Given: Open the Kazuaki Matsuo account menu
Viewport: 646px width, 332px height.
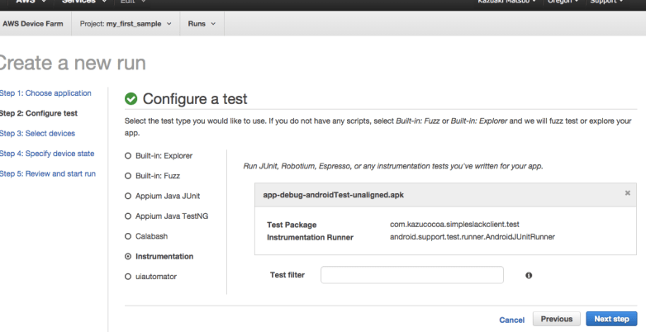Looking at the screenshot, I should 506,2.
